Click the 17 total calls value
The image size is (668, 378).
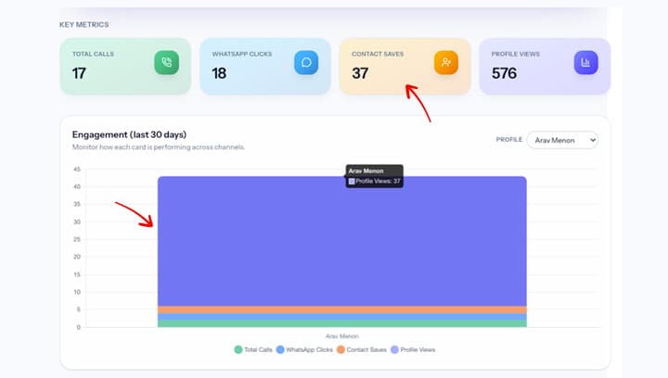(79, 73)
